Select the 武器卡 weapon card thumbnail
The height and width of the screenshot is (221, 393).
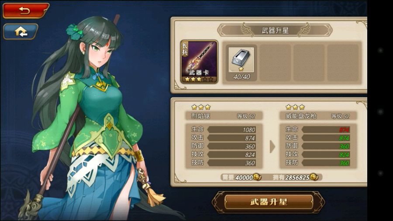(x=199, y=62)
